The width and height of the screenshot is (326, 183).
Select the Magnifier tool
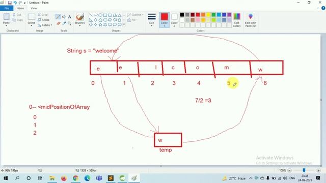click(x=69, y=23)
